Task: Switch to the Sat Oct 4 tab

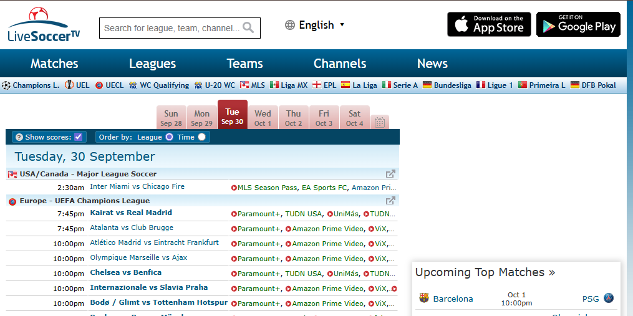Action: (x=354, y=118)
